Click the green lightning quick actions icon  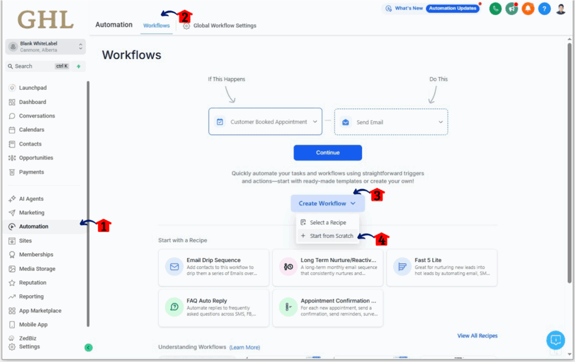(x=79, y=66)
